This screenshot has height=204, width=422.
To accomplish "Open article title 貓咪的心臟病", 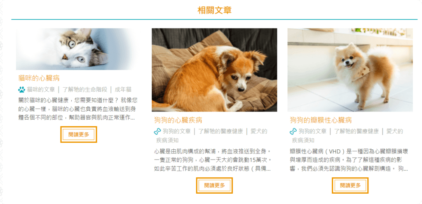I will [x=39, y=79].
